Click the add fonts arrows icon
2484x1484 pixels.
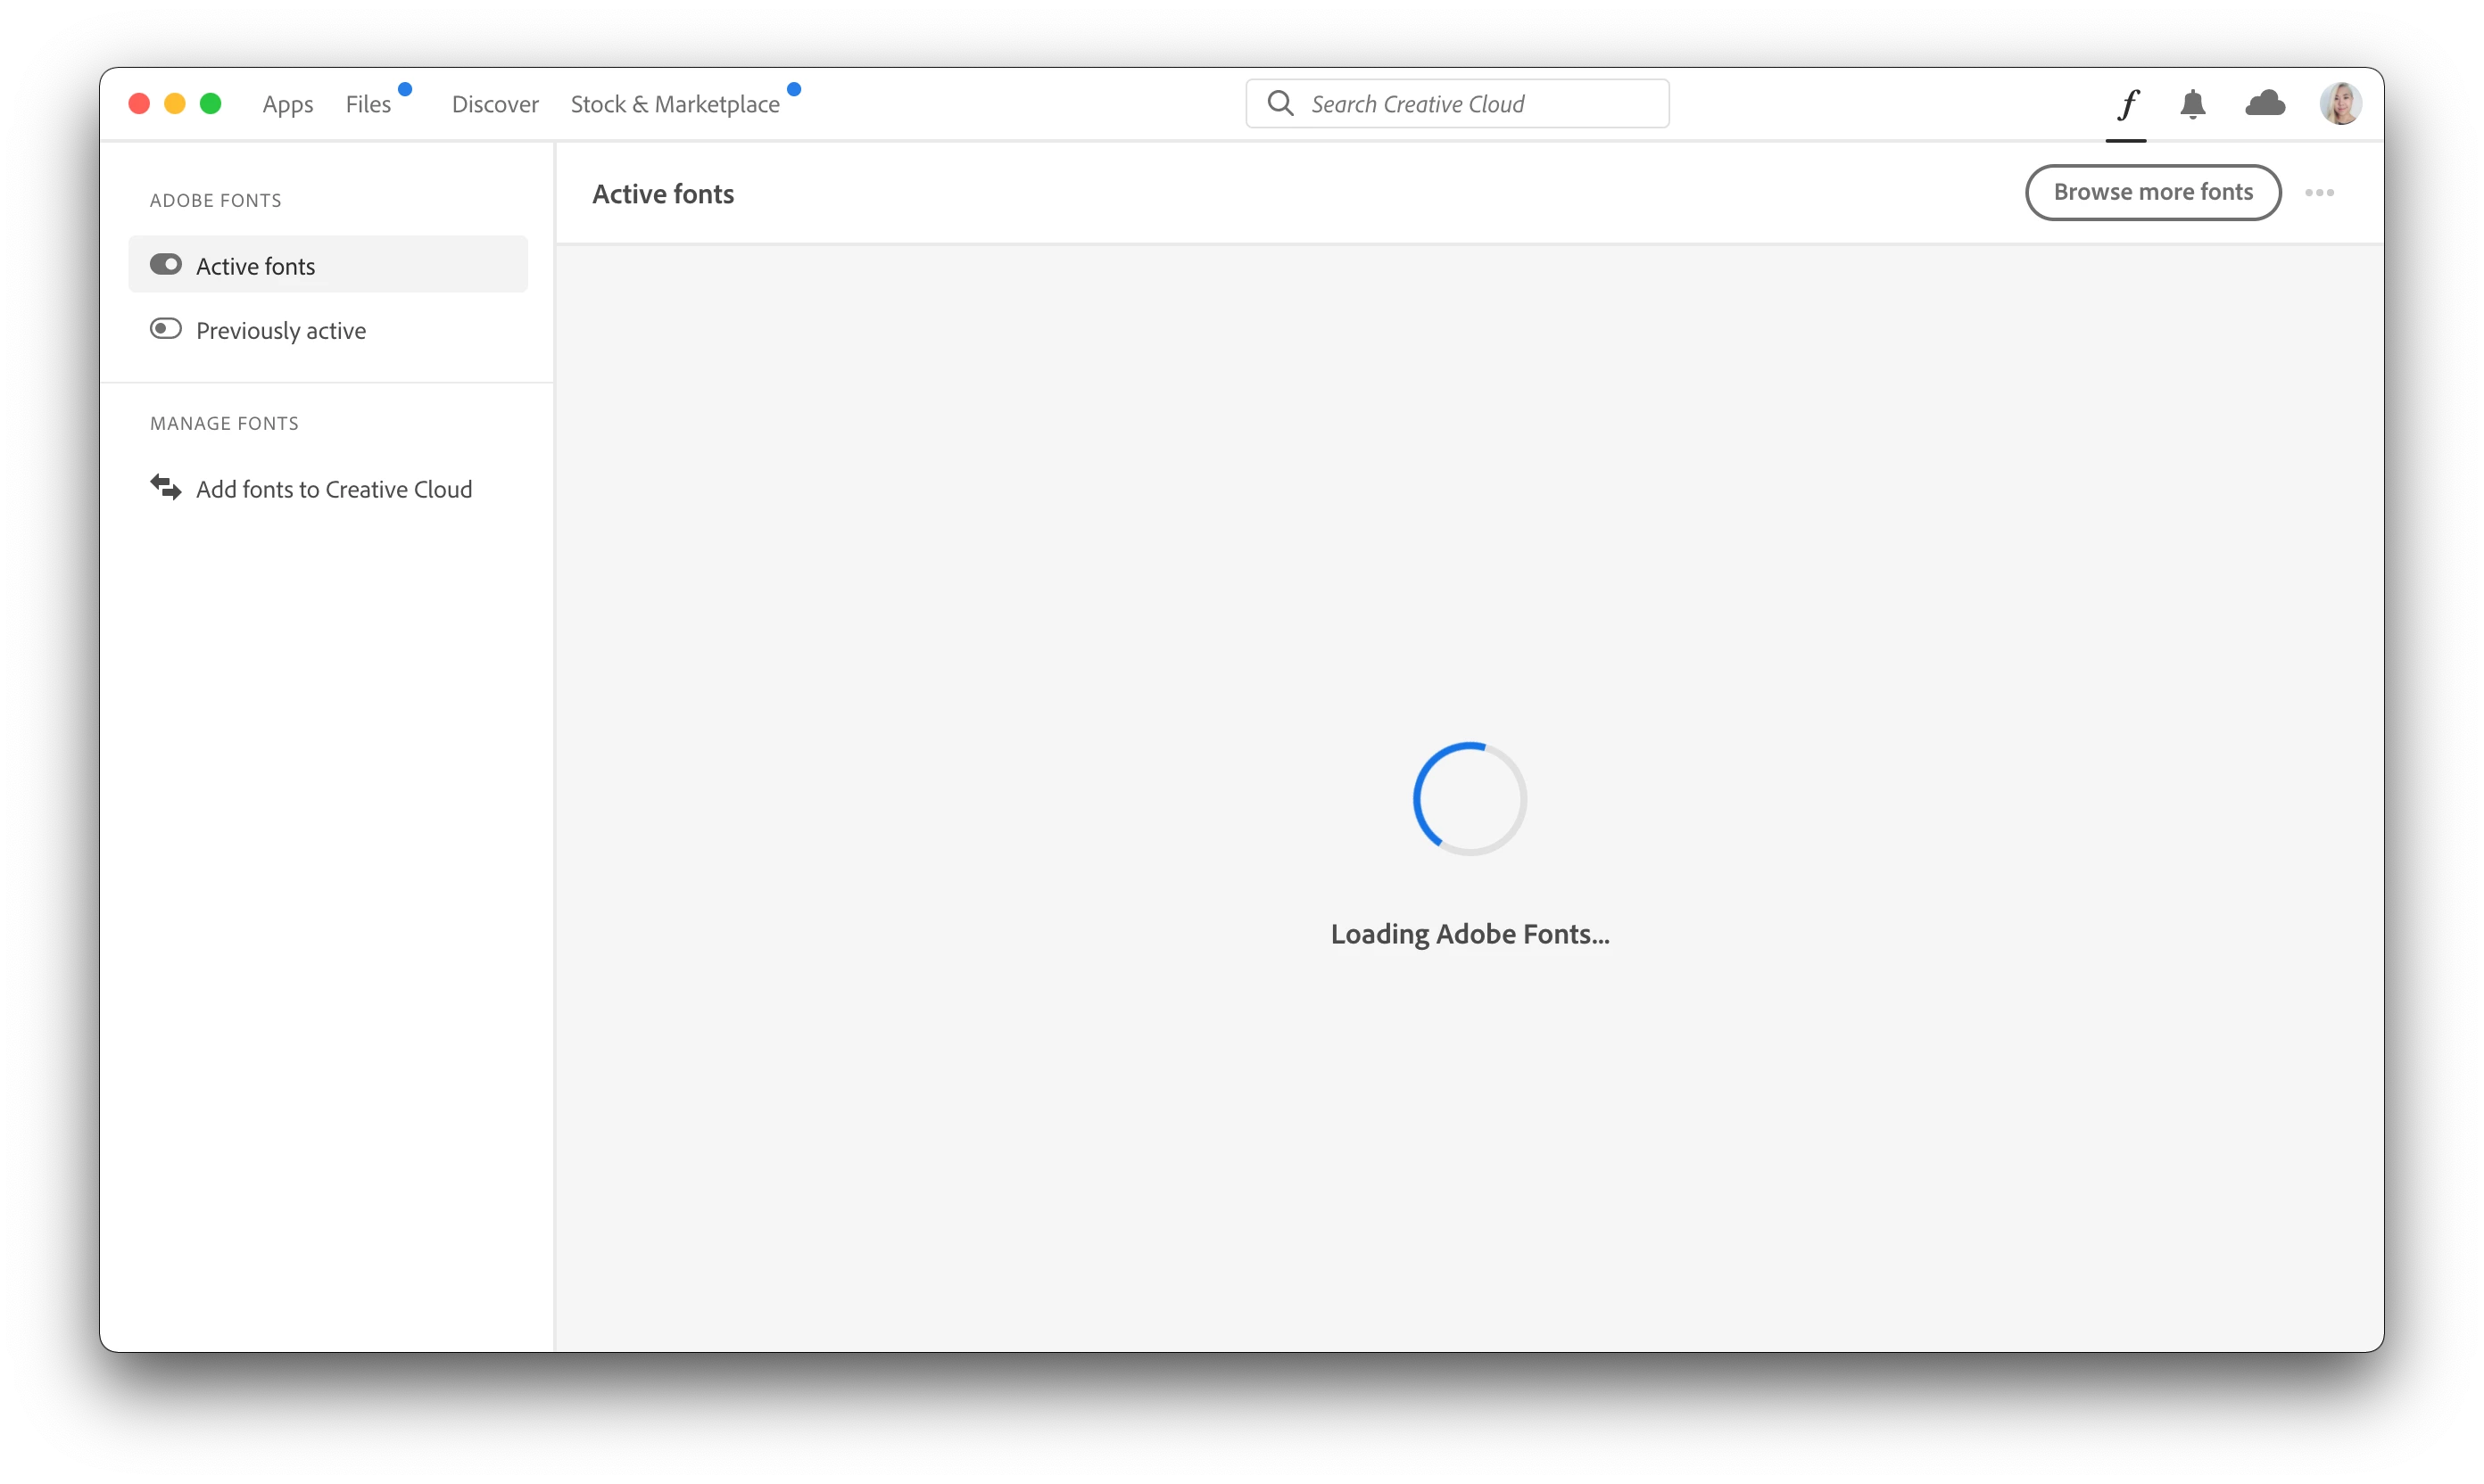(165, 488)
